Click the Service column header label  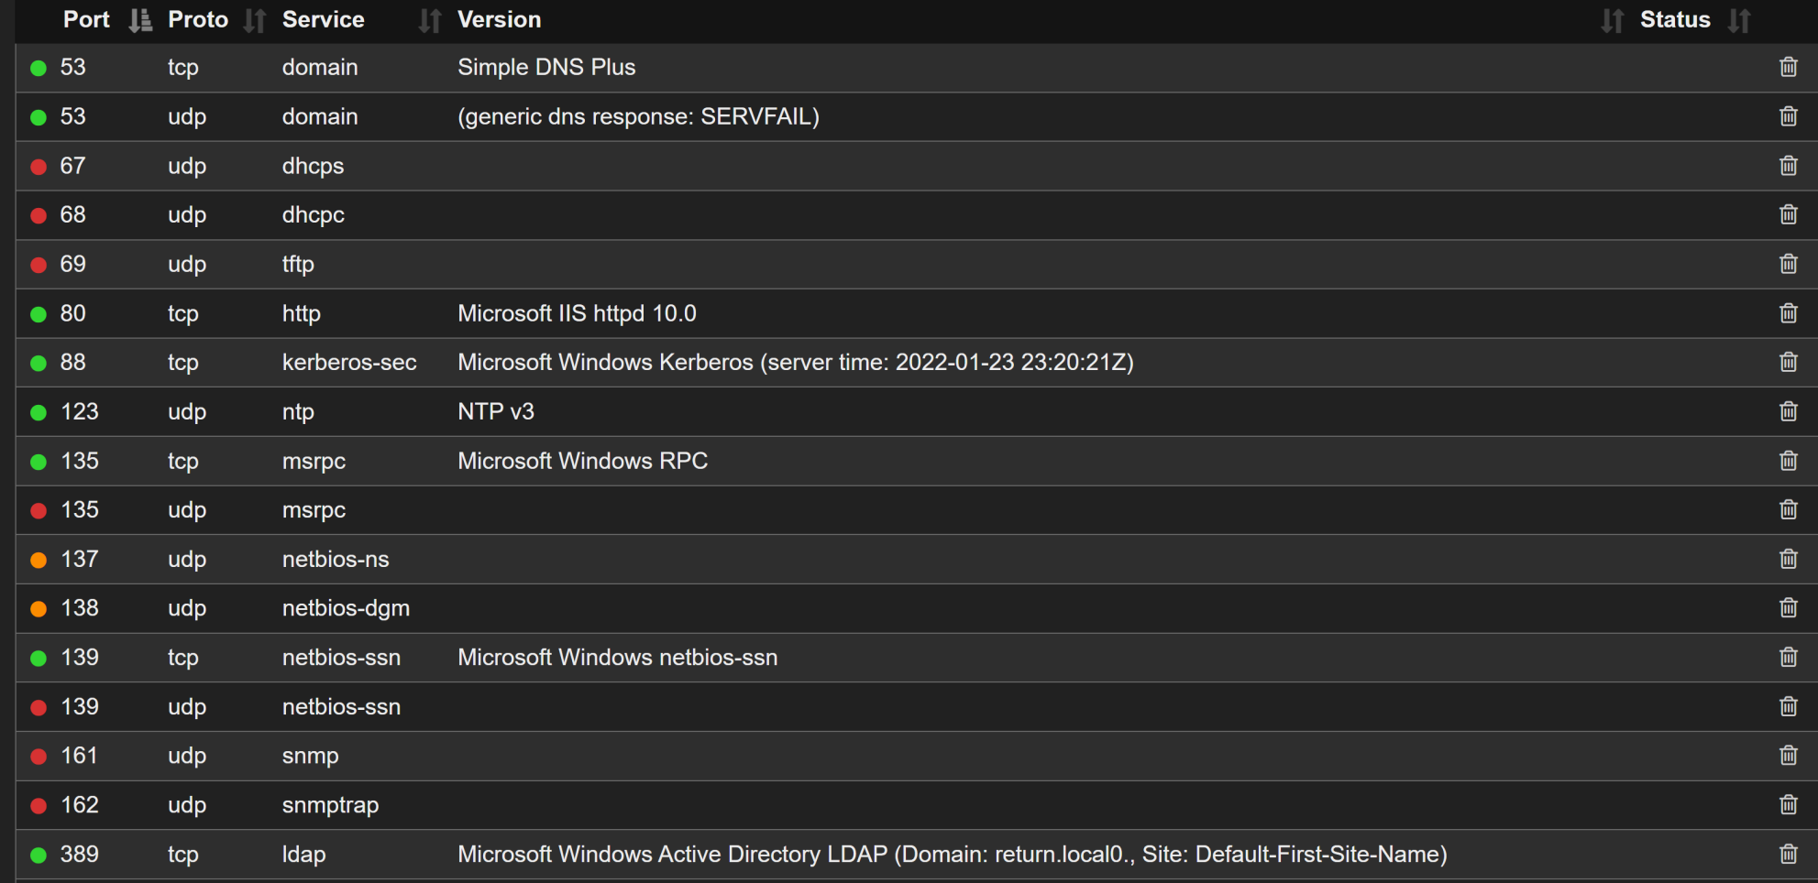coord(323,20)
